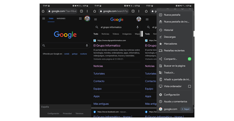
Task: Switch to the IMÁGENES tab on the Google homepage
Action: point(61,18)
